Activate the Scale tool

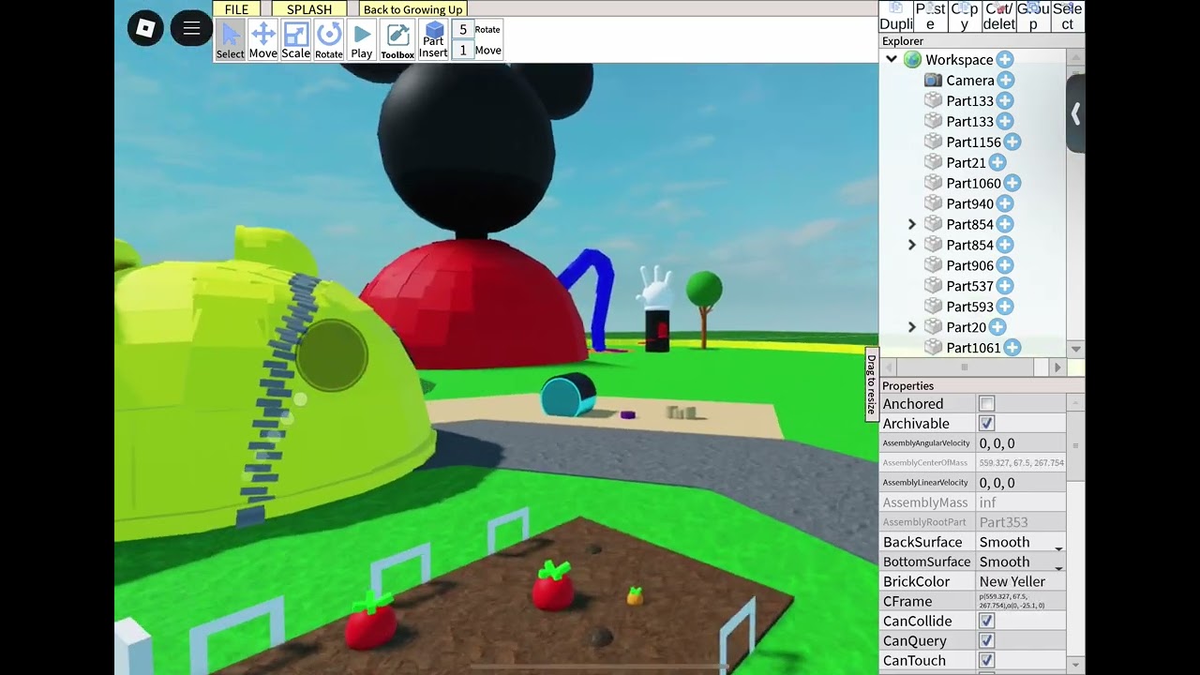coord(296,40)
